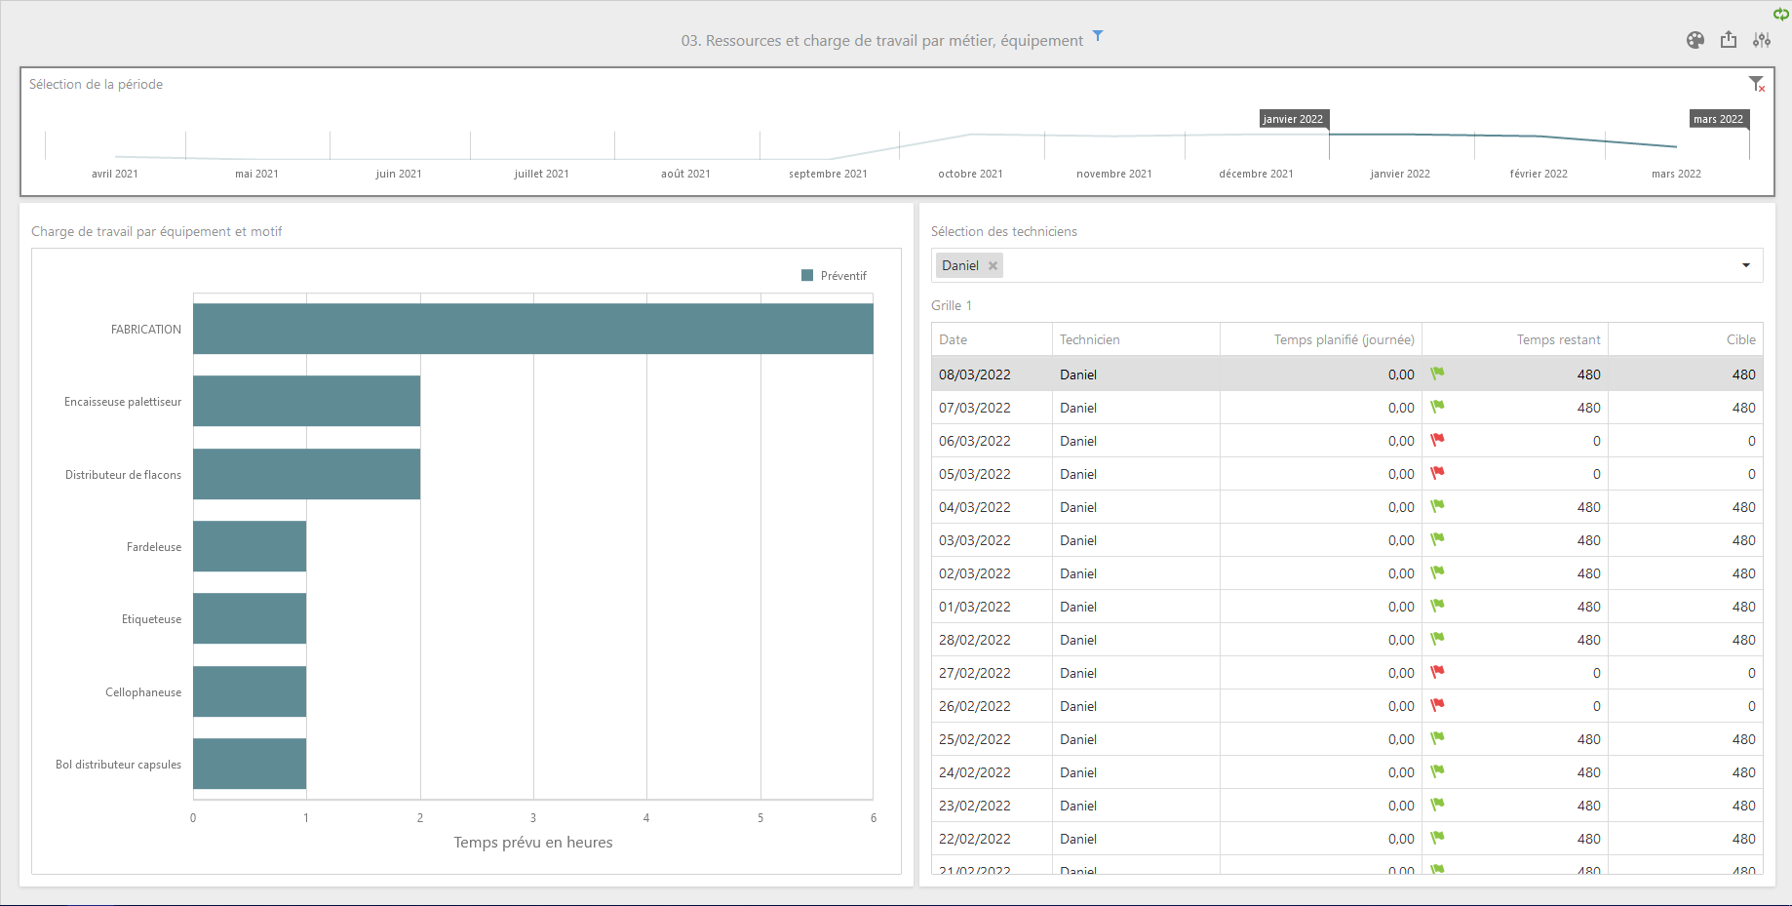Click the FABRICATION axis label
The width and height of the screenshot is (1792, 906).
pos(146,330)
